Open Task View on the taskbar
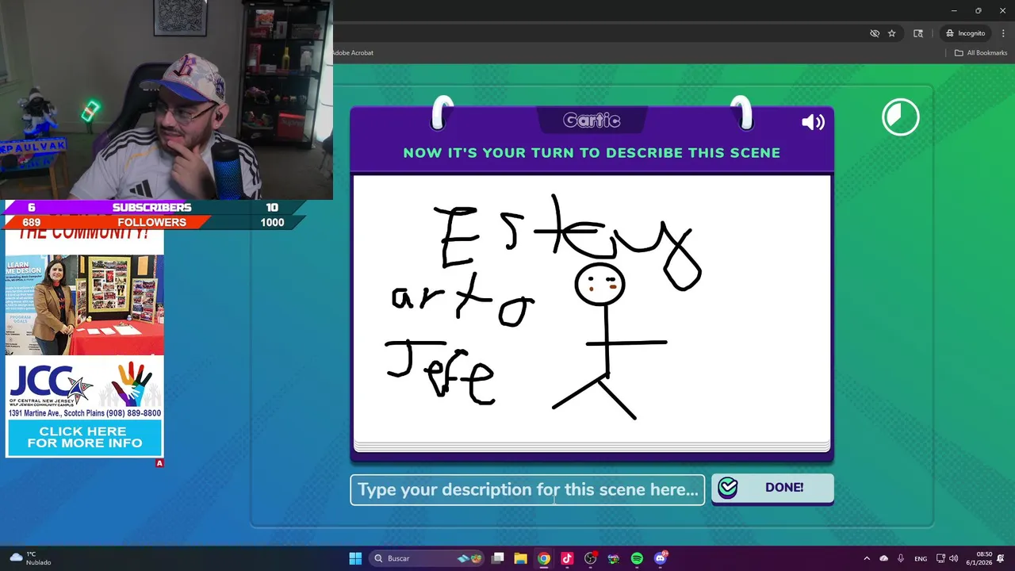 point(498,558)
